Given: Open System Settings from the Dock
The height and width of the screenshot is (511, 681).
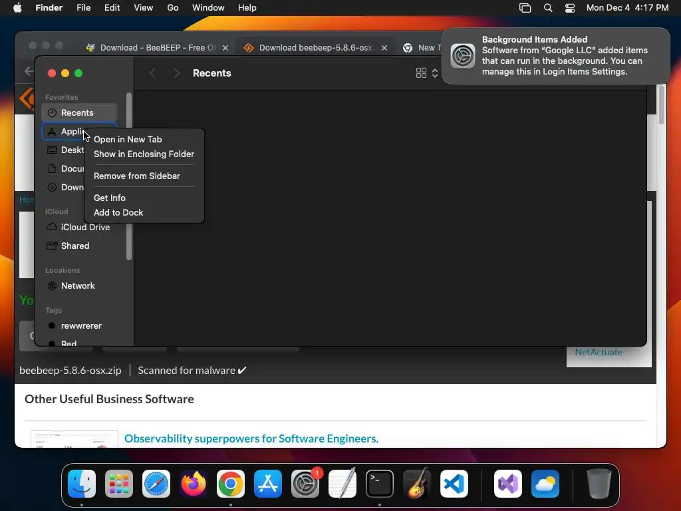Looking at the screenshot, I should 305,484.
